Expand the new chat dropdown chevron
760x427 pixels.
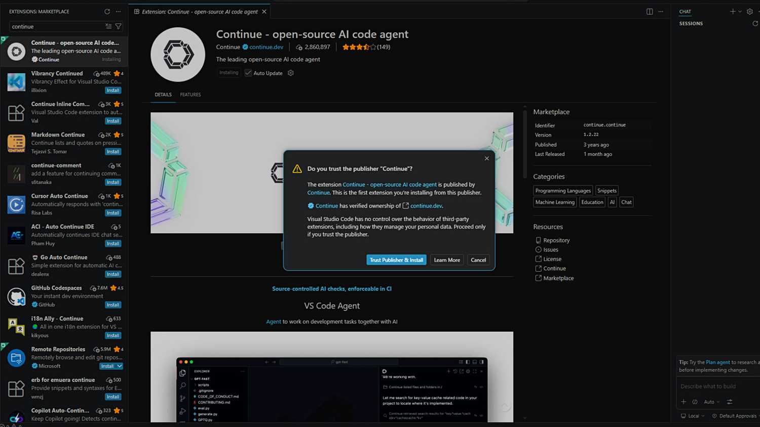point(740,11)
